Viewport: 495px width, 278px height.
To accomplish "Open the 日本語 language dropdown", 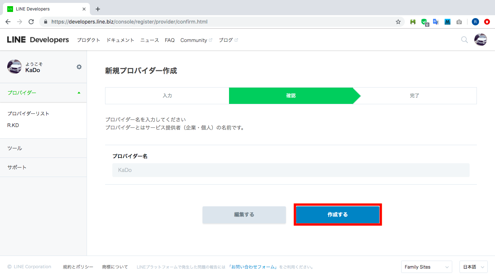I will (x=473, y=267).
